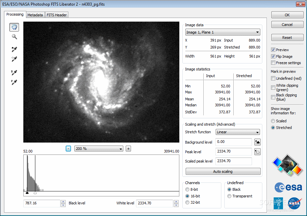Click the Black level input field
The image size is (307, 216).
42,203
